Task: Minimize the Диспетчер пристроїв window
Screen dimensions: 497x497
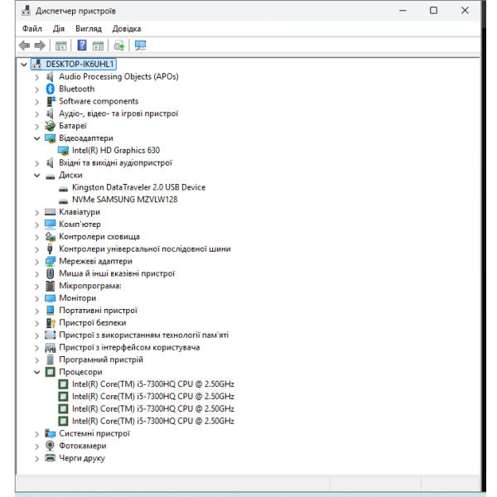Action: tap(403, 11)
